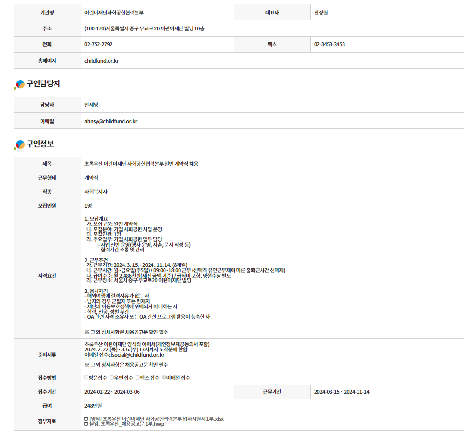Click the salary value 248만원

pos(93,406)
